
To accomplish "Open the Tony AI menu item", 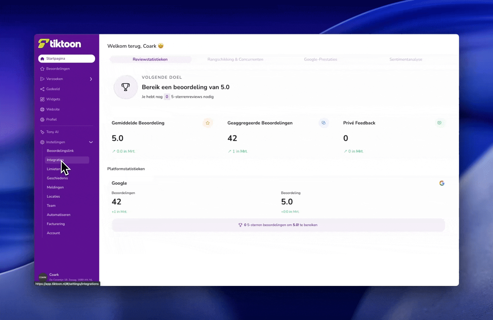I will click(x=52, y=132).
